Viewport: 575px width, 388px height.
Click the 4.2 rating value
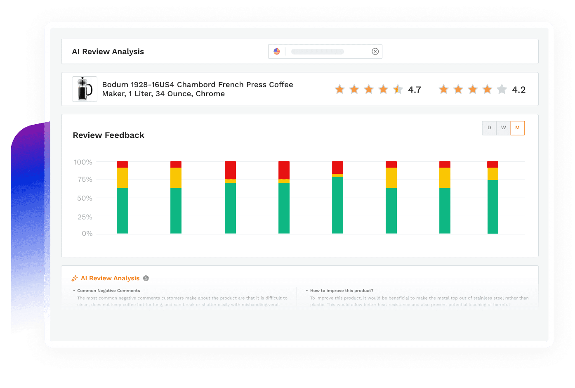tap(518, 90)
